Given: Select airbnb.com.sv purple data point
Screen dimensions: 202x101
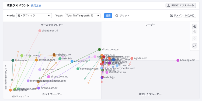Looking at the screenshot, I should [x=39, y=88].
